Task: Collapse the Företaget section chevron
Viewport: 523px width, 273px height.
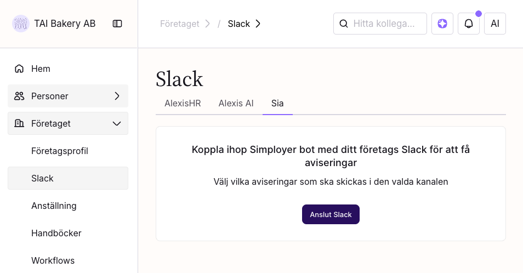Action: pyautogui.click(x=117, y=123)
